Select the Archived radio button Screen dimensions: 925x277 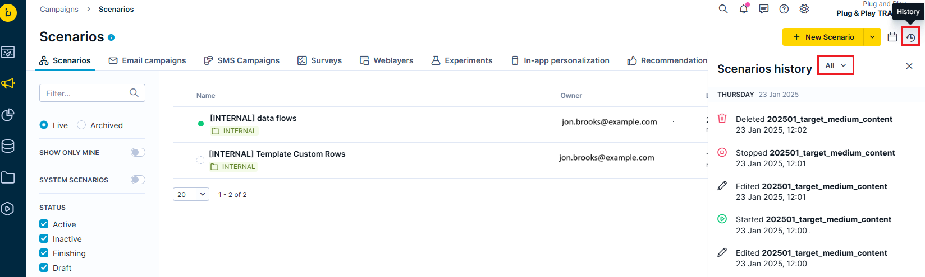tap(81, 125)
